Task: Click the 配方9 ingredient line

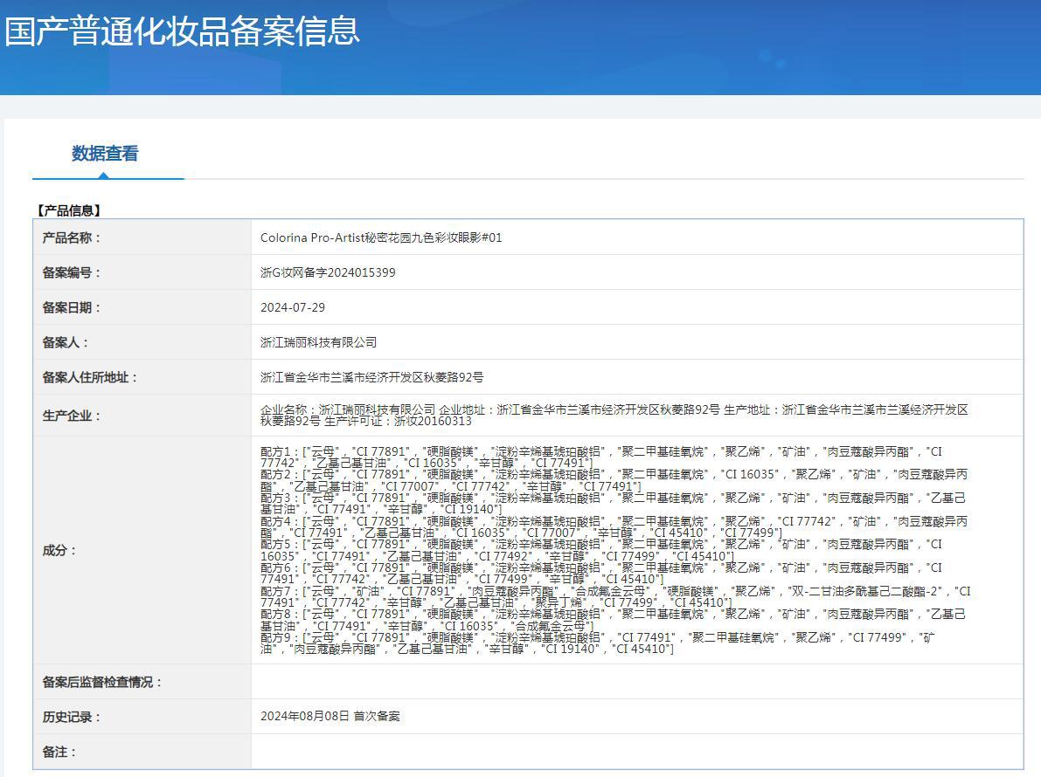Action: point(598,643)
